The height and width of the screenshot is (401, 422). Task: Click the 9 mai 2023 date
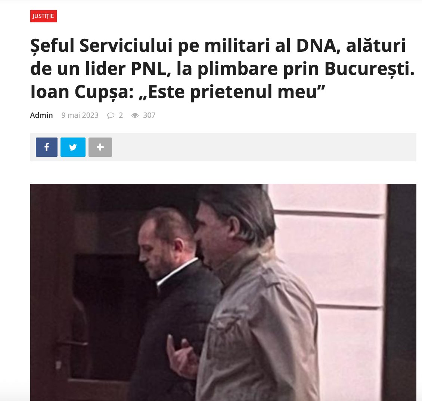(80, 115)
